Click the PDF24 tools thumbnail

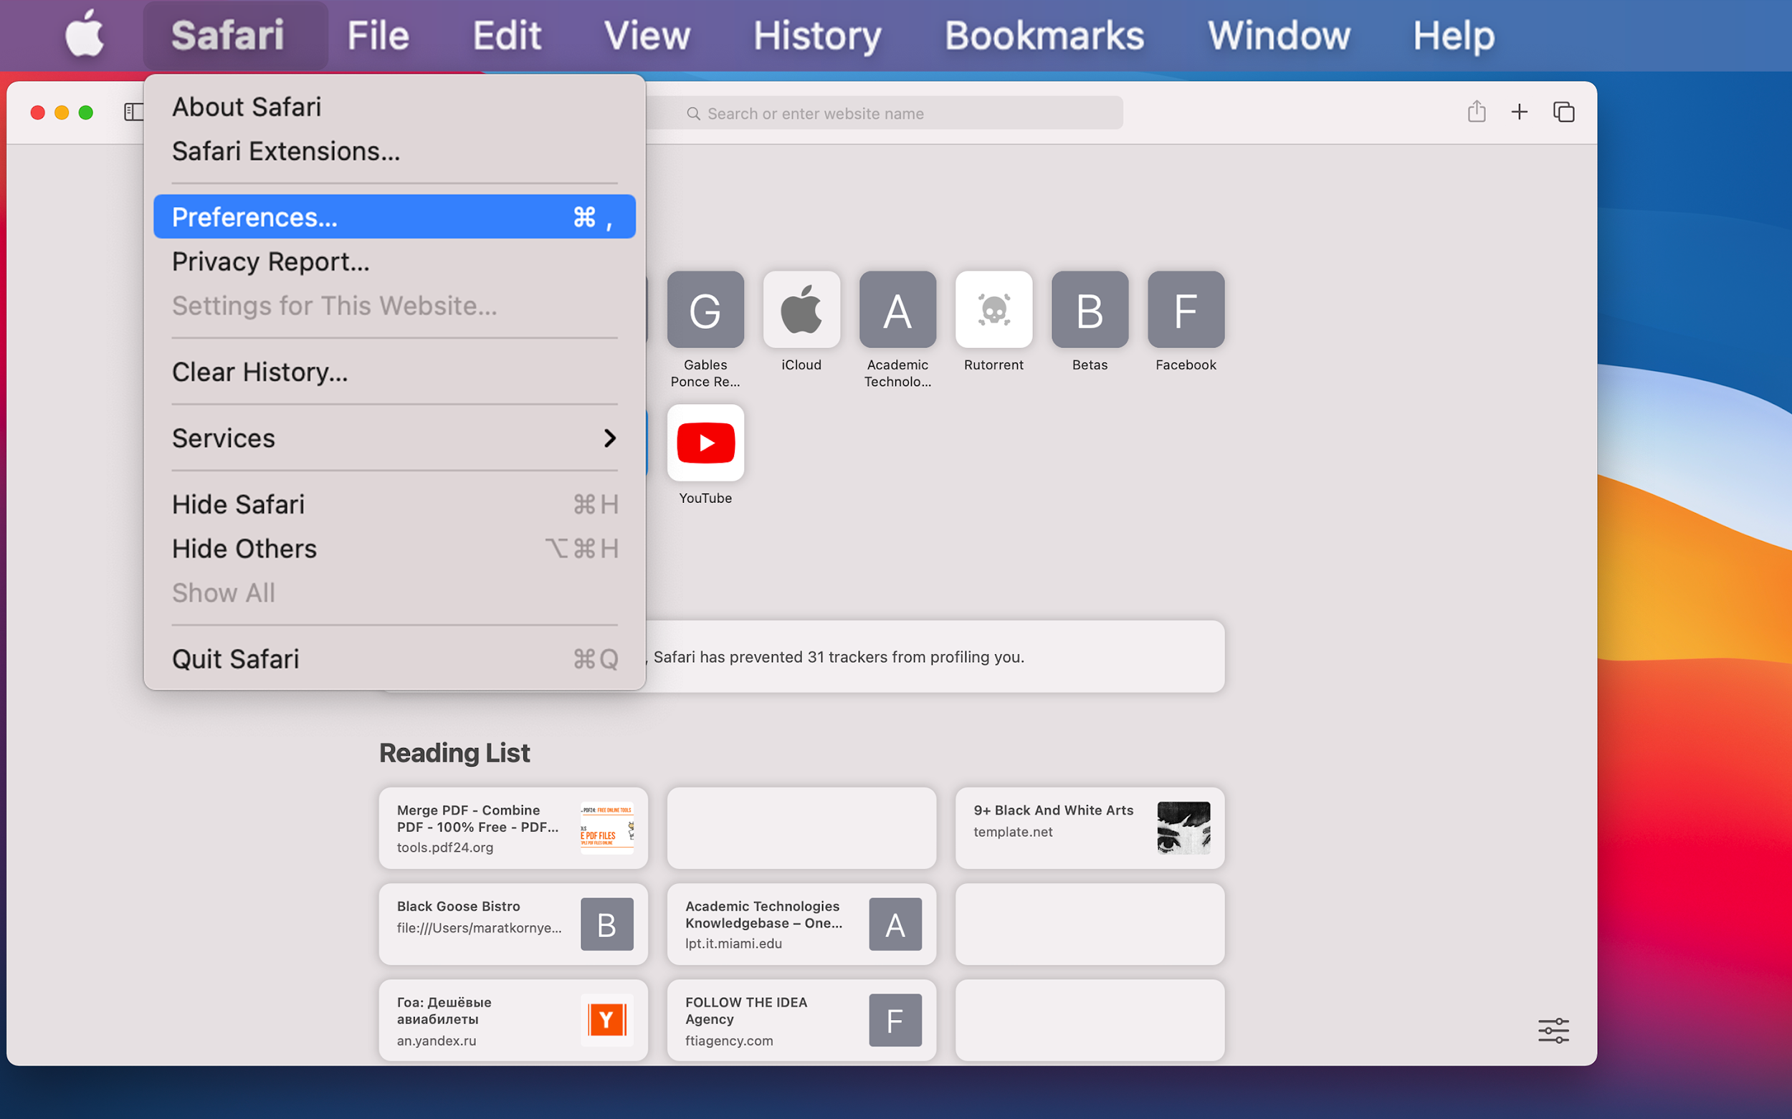point(606,828)
